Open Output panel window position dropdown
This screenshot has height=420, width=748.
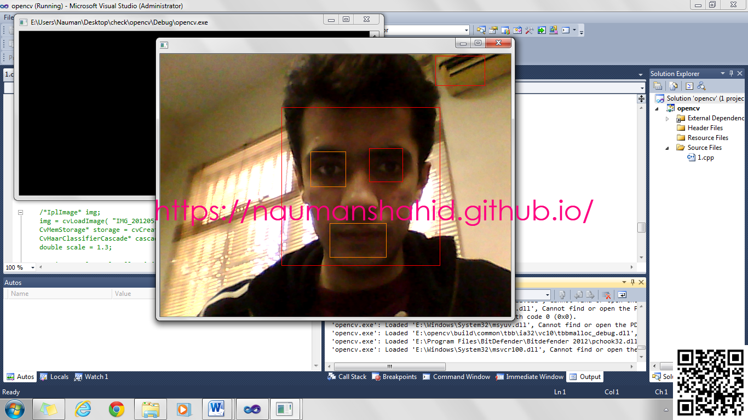coord(624,282)
